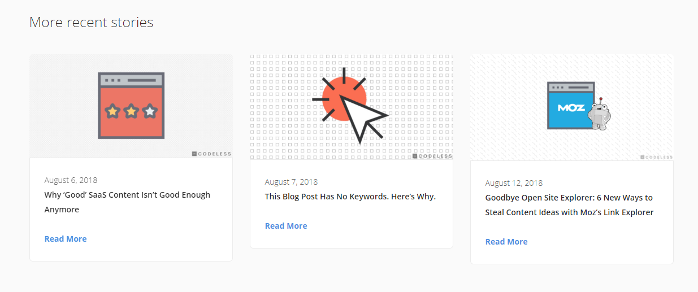The width and height of the screenshot is (698, 292).
Task: Click the 'More recent stories' heading
Action: pyautogui.click(x=92, y=22)
